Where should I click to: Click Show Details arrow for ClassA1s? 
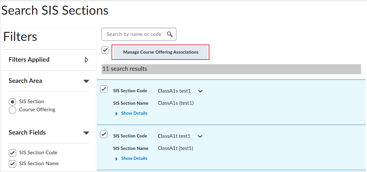tap(117, 114)
